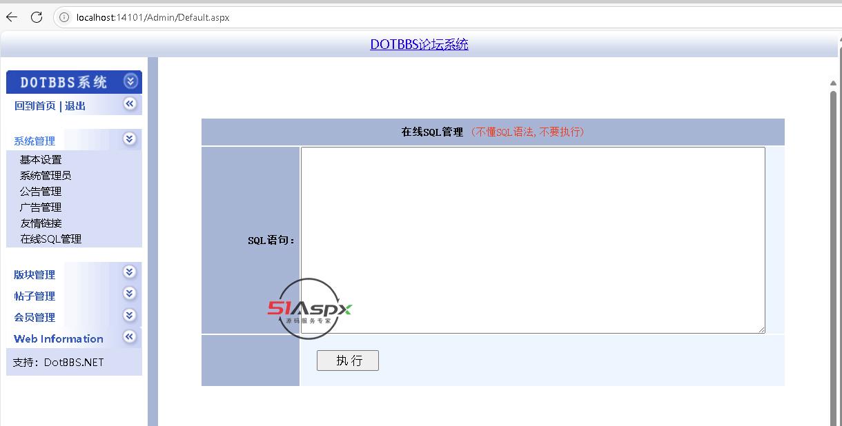Click the 回到首页 link
The height and width of the screenshot is (426, 842).
pyautogui.click(x=35, y=105)
